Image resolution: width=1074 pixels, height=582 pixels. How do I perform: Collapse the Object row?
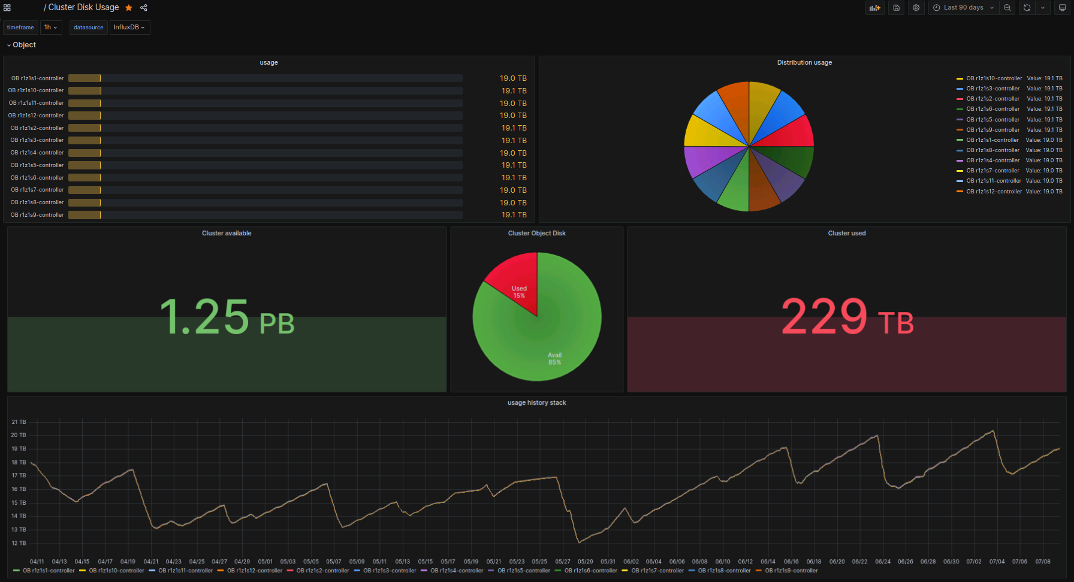pyautogui.click(x=22, y=45)
